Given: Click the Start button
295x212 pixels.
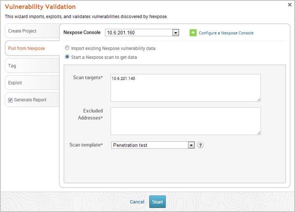Looking at the screenshot, I should 157,202.
